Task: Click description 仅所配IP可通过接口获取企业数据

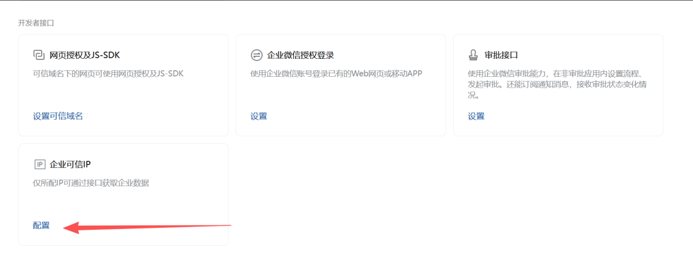Action: 91,183
